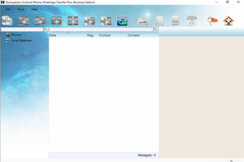
Task: Click the 'Messages: 0' status text
Action: (x=147, y=155)
